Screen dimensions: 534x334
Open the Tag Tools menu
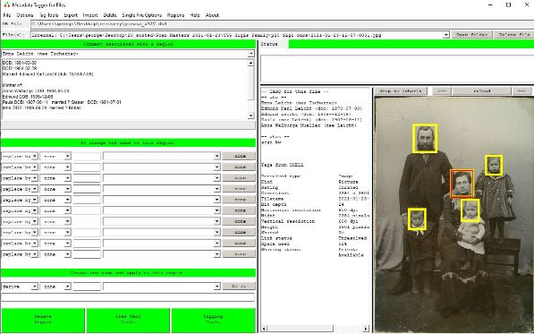click(48, 15)
